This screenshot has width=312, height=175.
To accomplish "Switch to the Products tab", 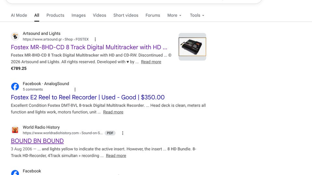I will click(x=55, y=15).
